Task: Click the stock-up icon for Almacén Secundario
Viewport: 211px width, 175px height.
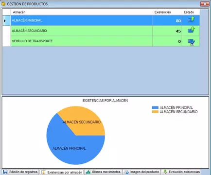Action: click(191, 30)
